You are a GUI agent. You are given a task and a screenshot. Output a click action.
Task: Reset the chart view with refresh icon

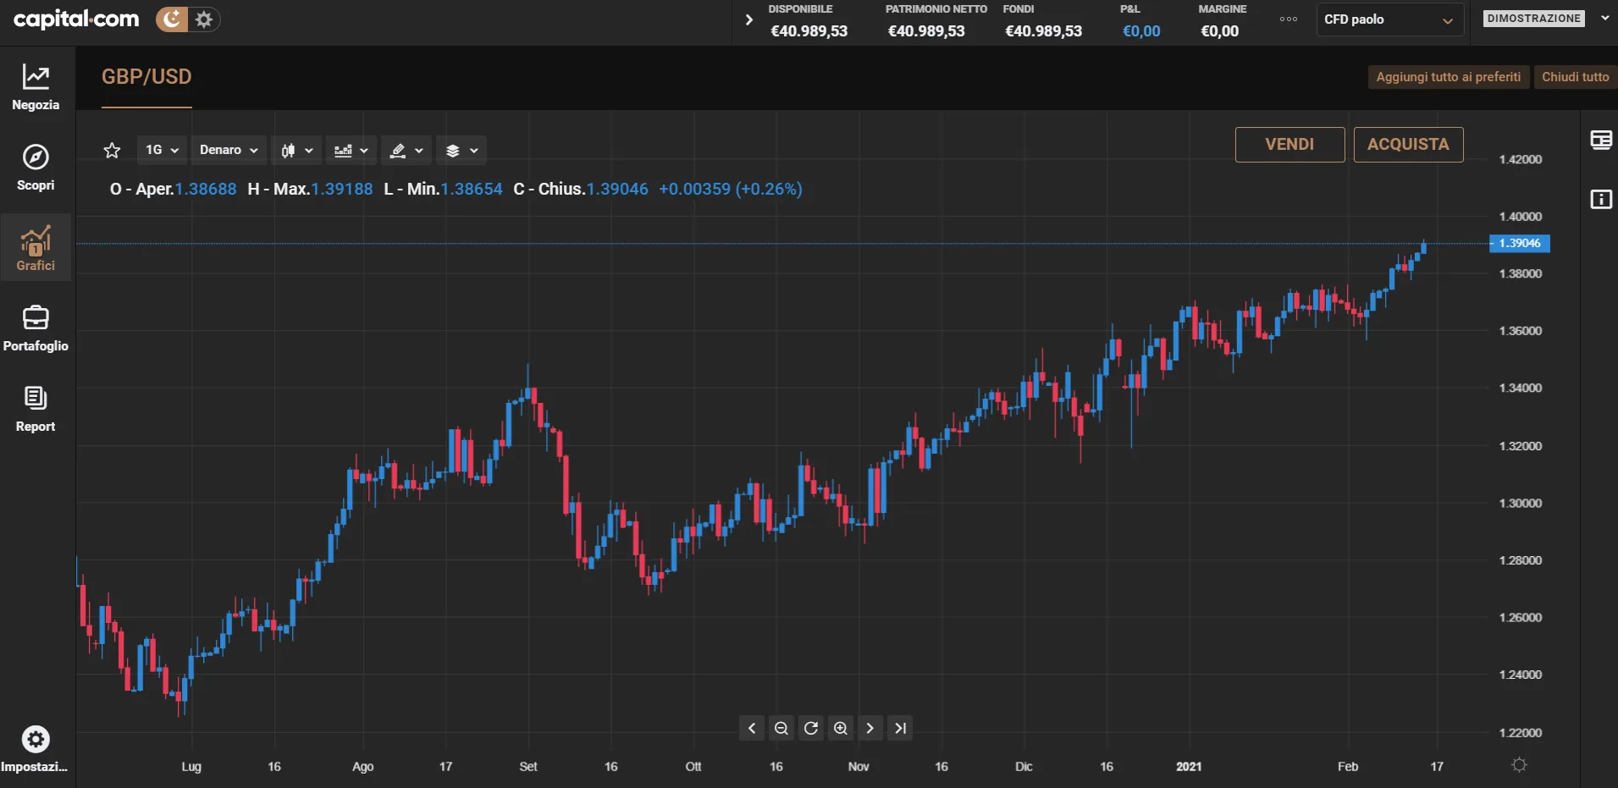coord(811,728)
